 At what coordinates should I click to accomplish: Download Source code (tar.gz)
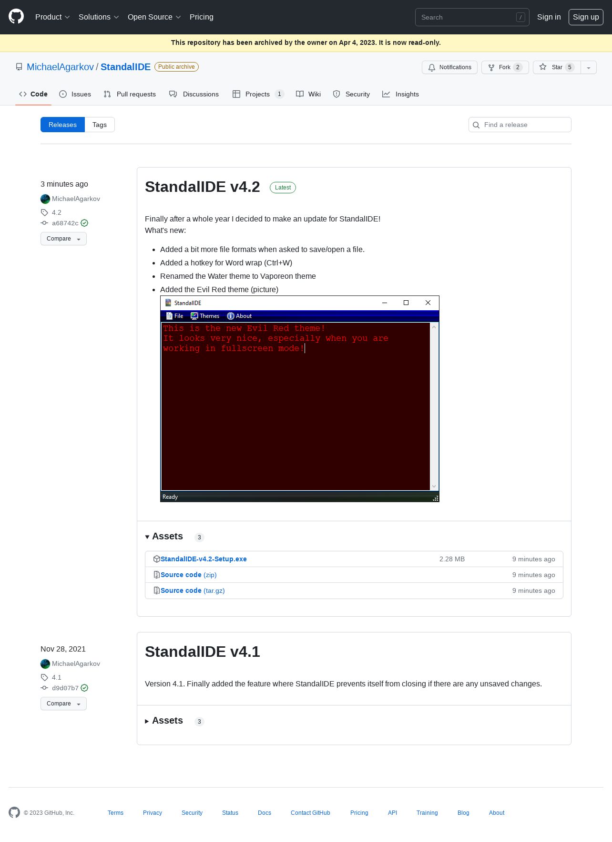click(x=193, y=590)
